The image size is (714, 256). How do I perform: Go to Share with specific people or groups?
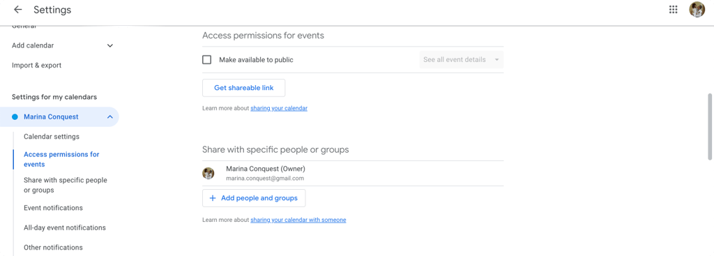(65, 186)
